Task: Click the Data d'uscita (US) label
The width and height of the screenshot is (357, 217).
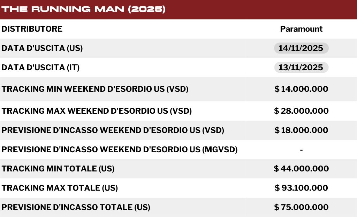Action: (42, 48)
